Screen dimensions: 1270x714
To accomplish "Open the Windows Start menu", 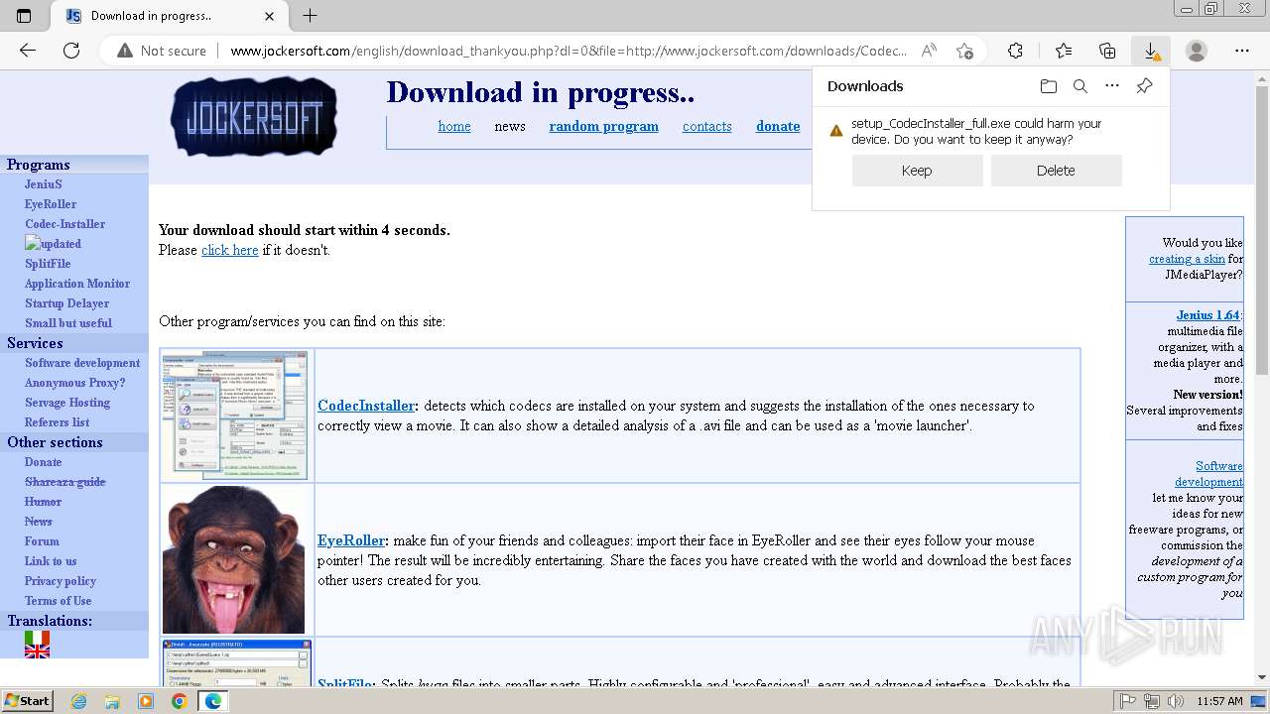I will tap(27, 701).
